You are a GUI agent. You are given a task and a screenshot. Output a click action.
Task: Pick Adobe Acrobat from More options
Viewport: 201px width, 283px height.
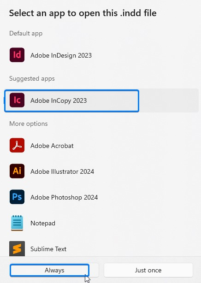101,146
